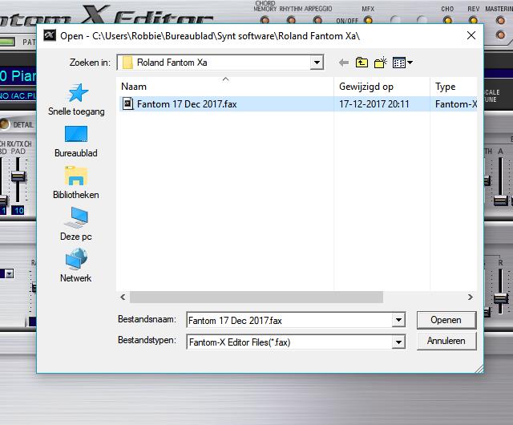This screenshot has width=513, height=425.
Task: Open Bibliotheken in the places bar
Action: click(x=76, y=183)
